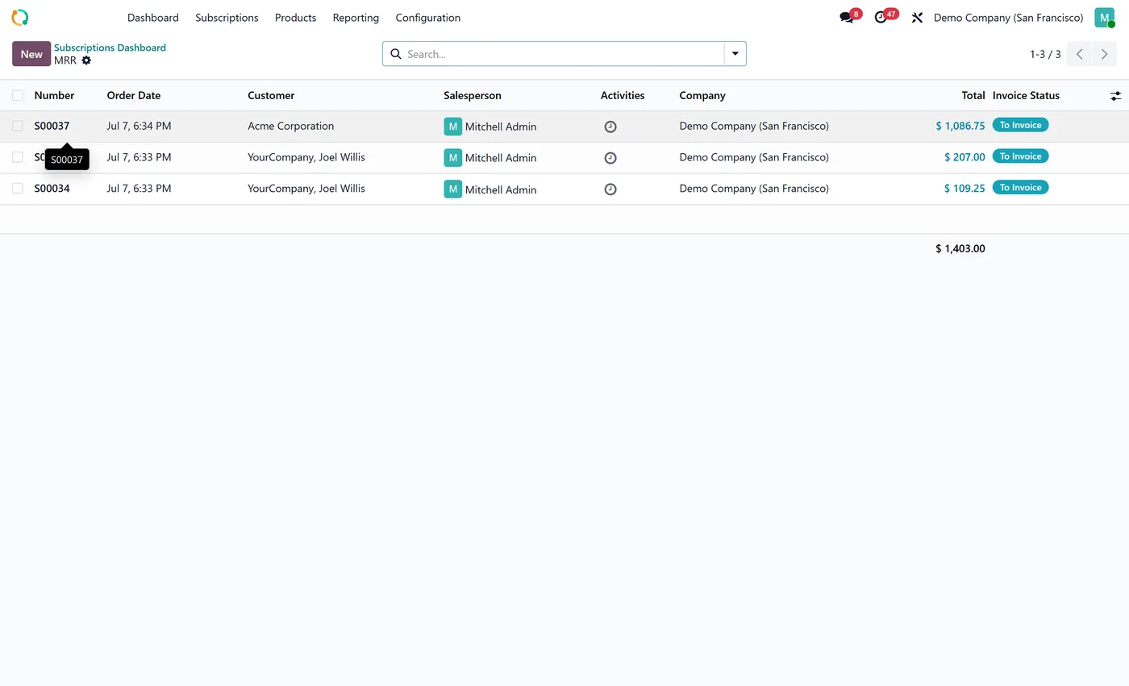Click Mitchell Admin avatar in $ 207.00 row
The width and height of the screenshot is (1129, 686).
pos(452,158)
